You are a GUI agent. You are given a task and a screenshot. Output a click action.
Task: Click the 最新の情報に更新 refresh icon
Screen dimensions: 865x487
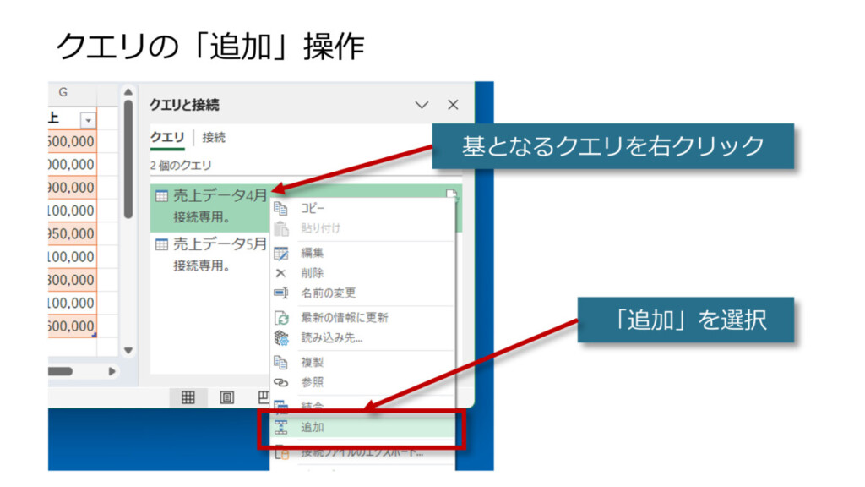281,318
